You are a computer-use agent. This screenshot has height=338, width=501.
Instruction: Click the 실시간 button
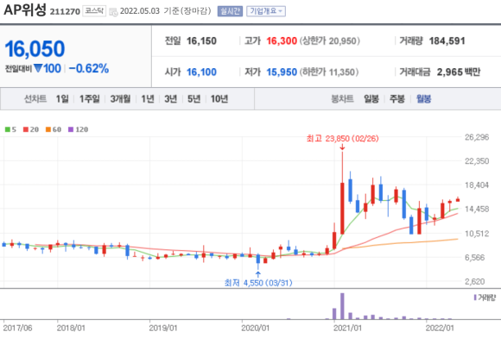pos(230,11)
